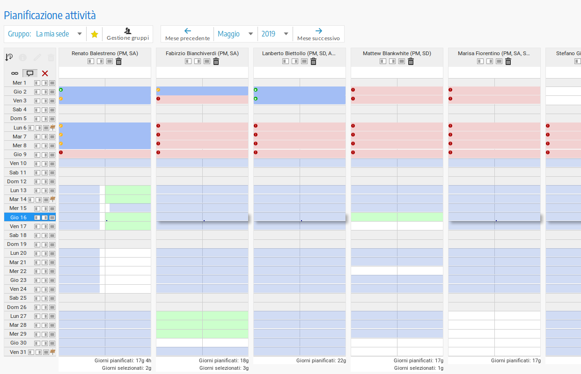
Task: Click the chain link icon
Action: [x=15, y=73]
